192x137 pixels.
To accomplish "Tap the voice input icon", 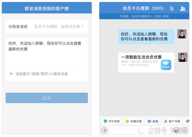I will point(104,130).
